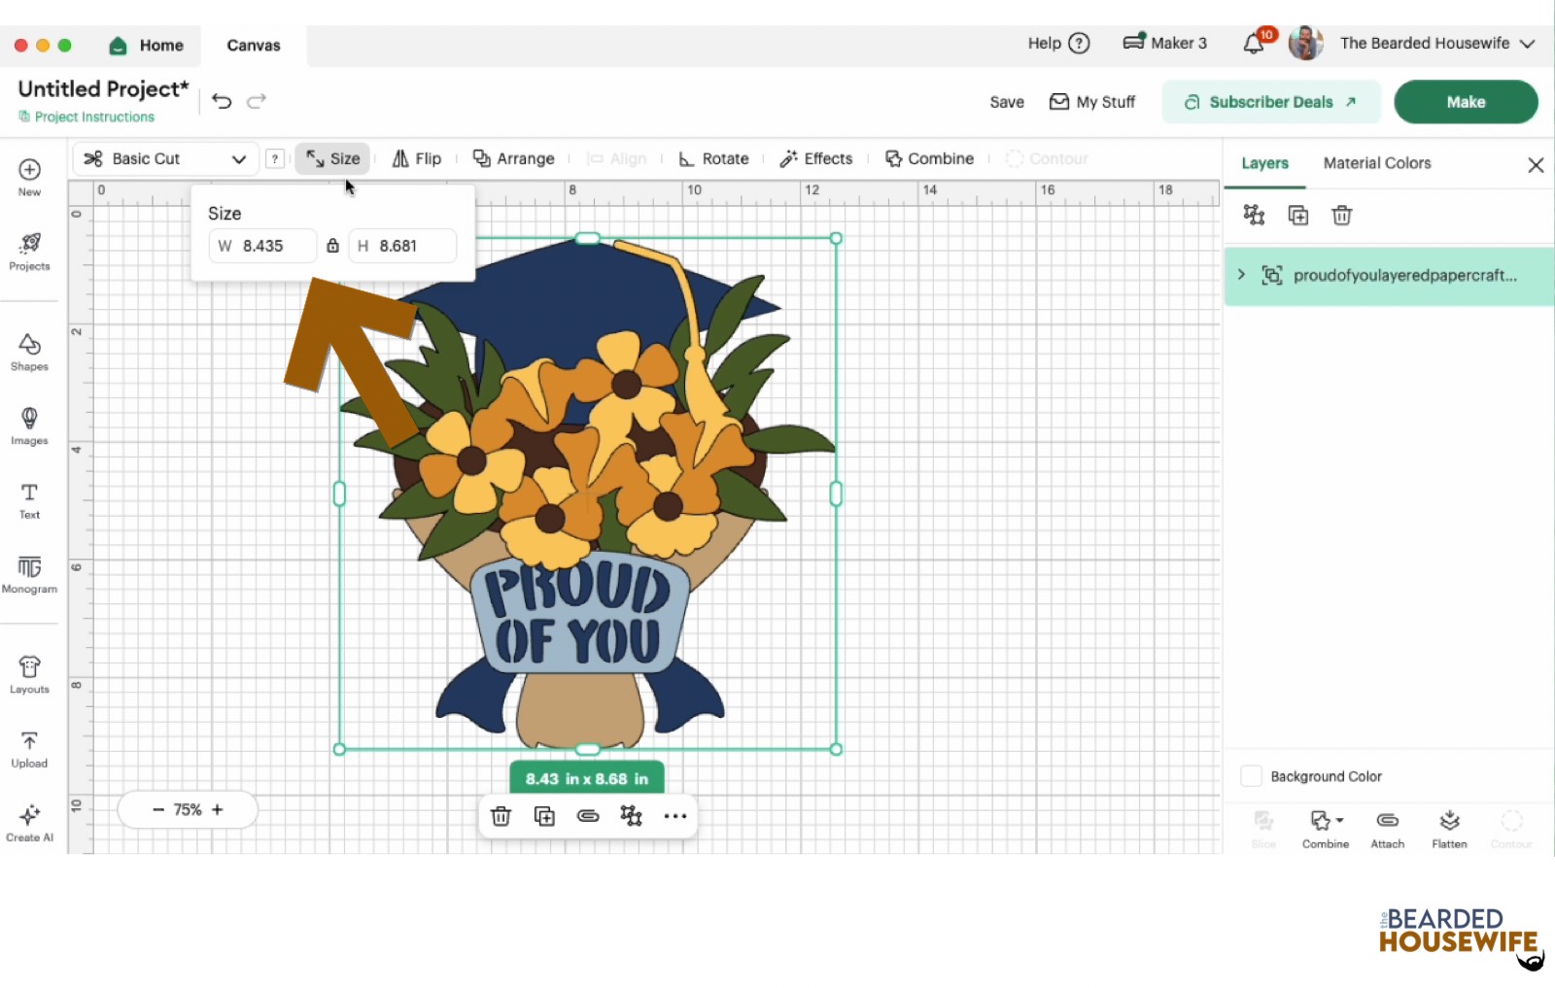This screenshot has width=1555, height=988.
Task: Select Maker 3 machine selector
Action: tap(1164, 43)
